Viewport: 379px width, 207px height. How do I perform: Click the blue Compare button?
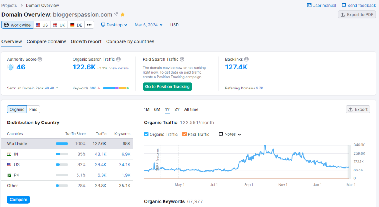click(19, 200)
